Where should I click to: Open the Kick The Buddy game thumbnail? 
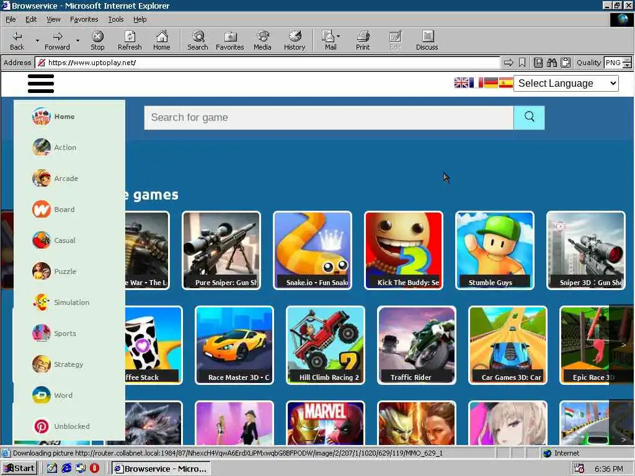point(403,250)
